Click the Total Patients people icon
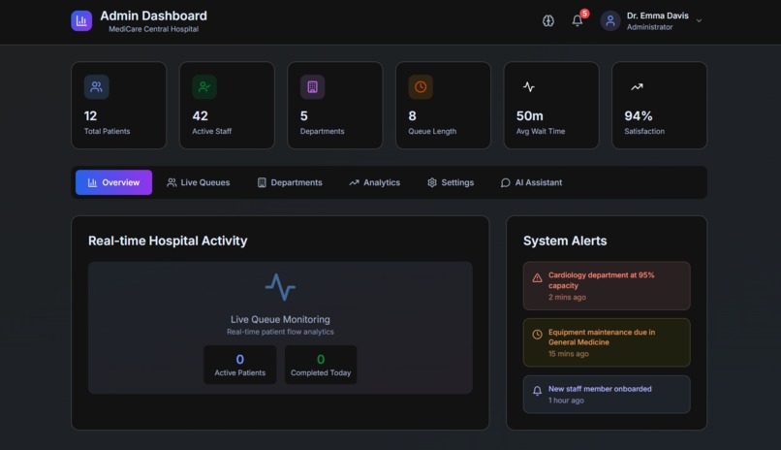This screenshot has height=450, width=781. [x=96, y=86]
